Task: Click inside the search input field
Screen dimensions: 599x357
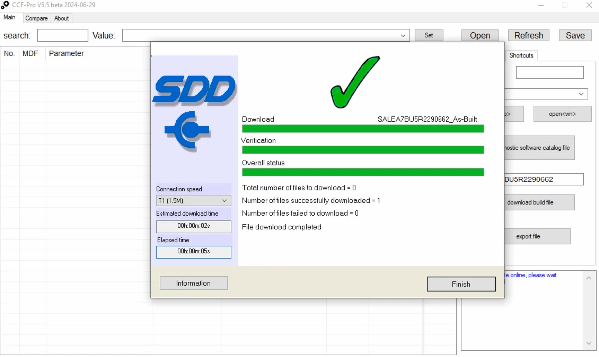Action: (62, 35)
